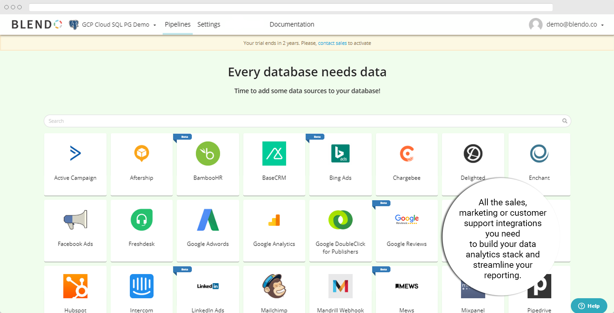Open Google DoubleClick for Publishers icon
The width and height of the screenshot is (614, 313).
340,220
